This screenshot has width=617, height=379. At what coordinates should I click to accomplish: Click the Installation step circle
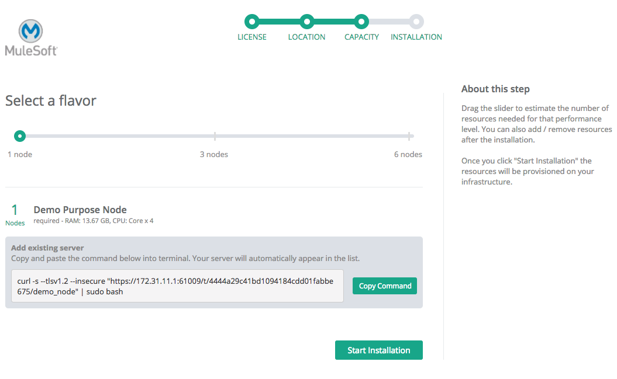pos(416,22)
